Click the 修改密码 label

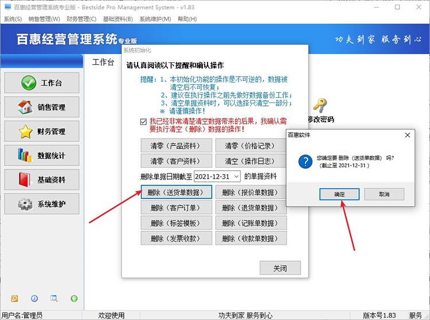(320, 119)
